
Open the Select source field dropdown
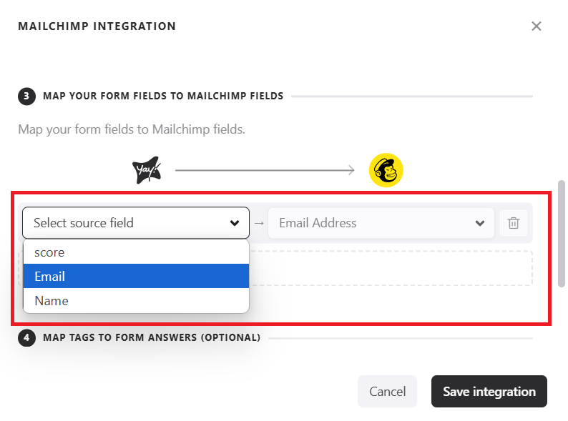pos(136,223)
